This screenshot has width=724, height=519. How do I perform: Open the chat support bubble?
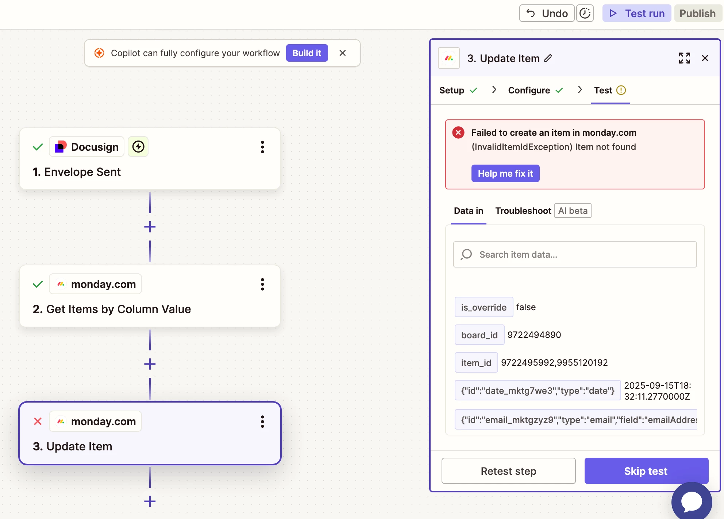click(x=692, y=502)
